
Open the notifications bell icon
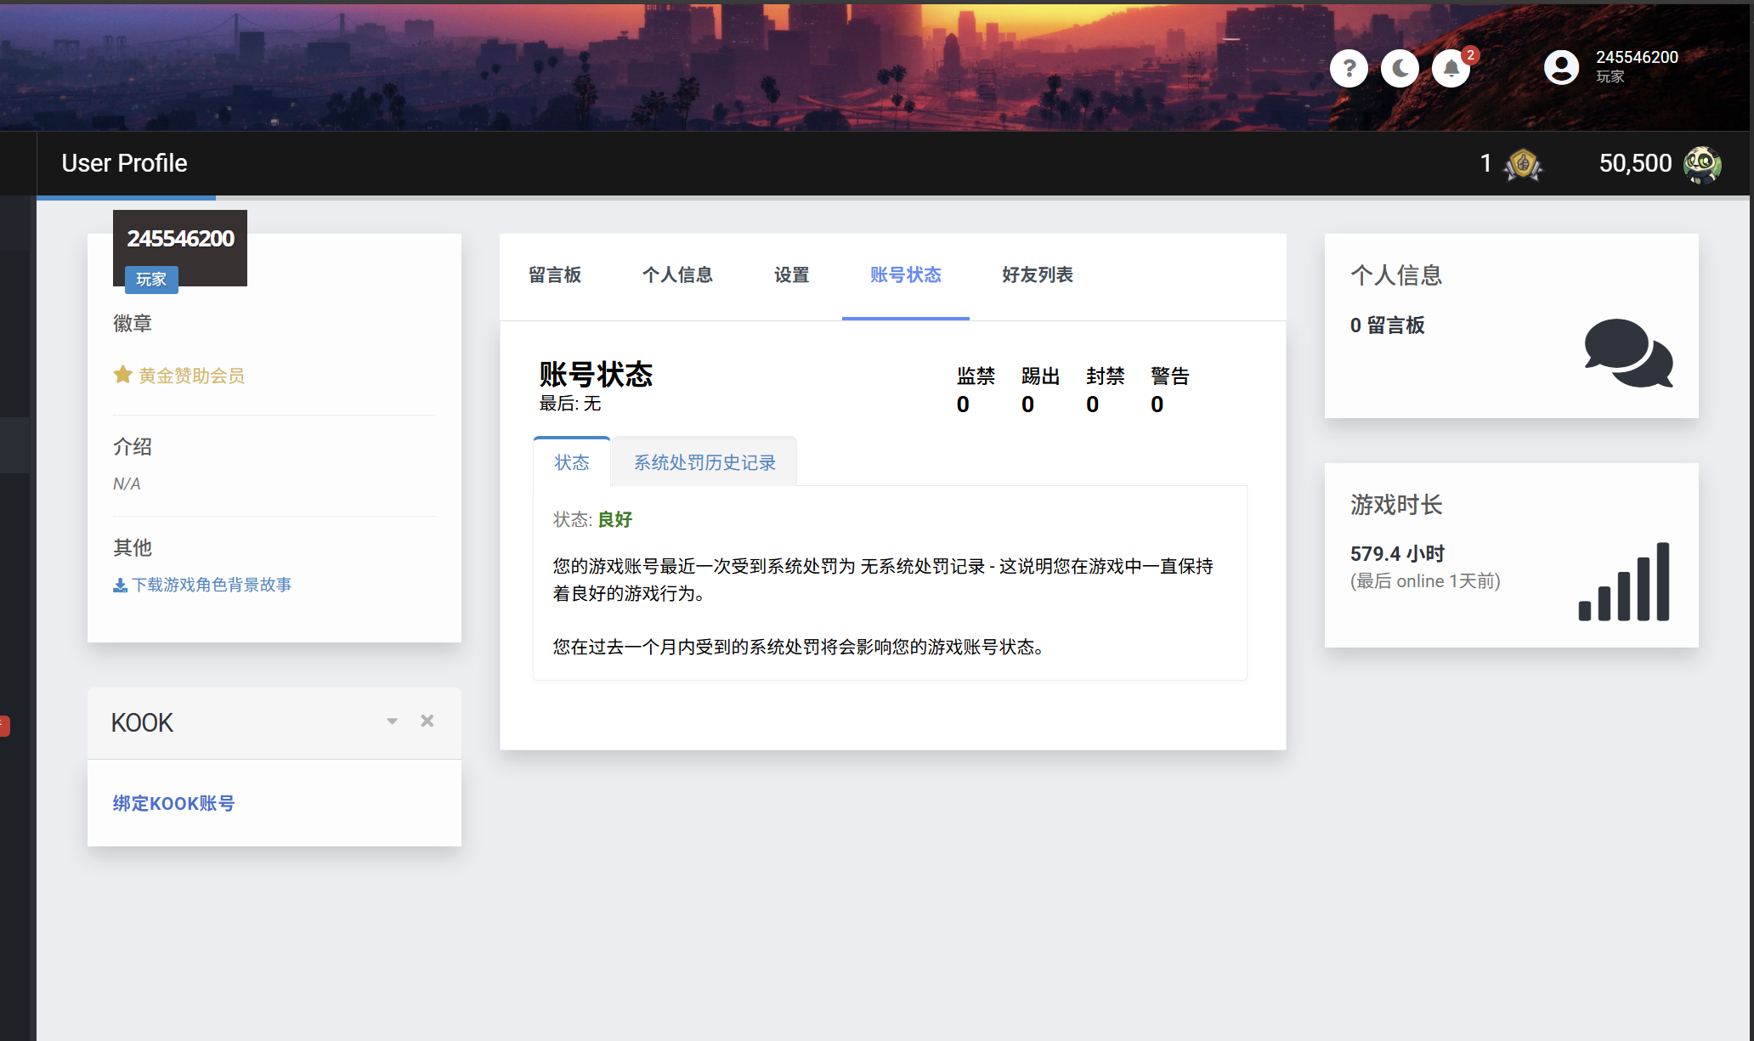click(x=1451, y=69)
